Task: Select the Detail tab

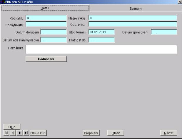Action: pos(45,8)
